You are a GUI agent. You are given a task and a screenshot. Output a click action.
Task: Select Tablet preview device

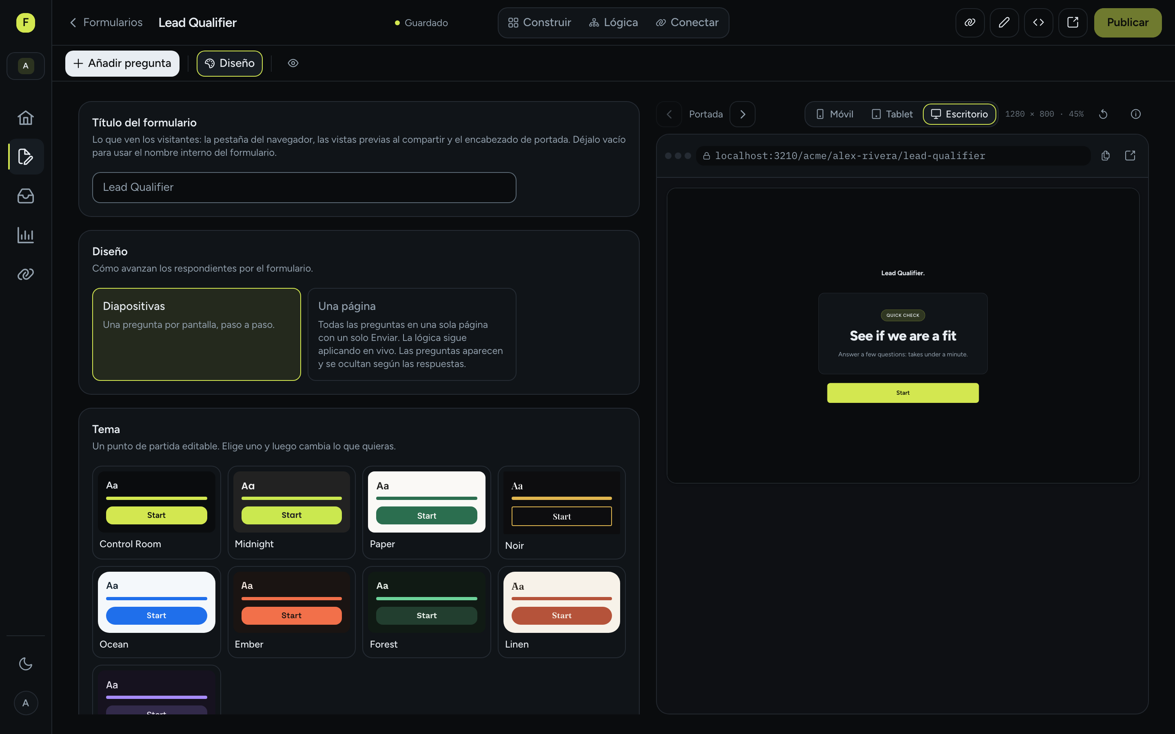pyautogui.click(x=892, y=114)
